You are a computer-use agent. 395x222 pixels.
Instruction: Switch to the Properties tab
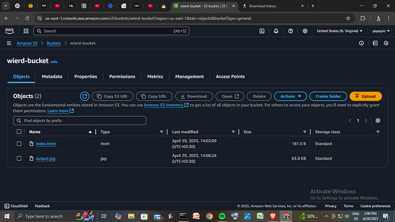85,76
